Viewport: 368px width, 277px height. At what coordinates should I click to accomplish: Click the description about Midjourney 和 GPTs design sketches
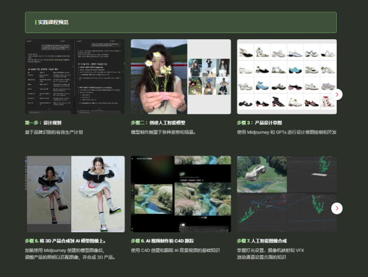coord(287,132)
